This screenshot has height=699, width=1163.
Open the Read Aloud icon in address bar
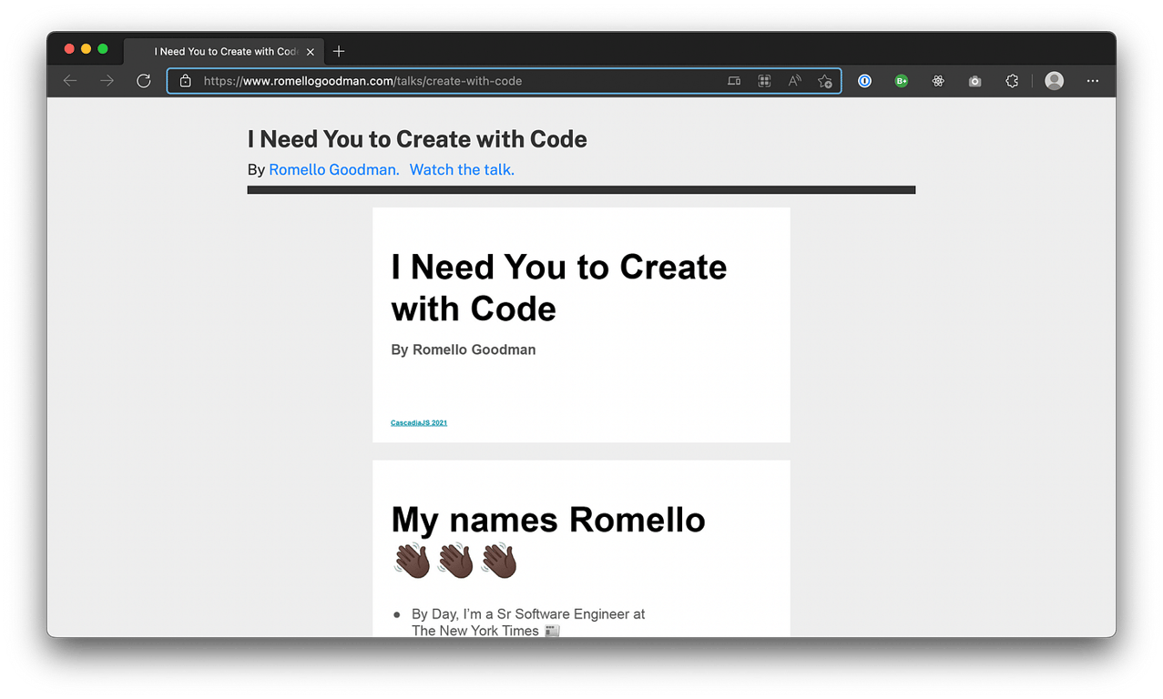click(794, 81)
